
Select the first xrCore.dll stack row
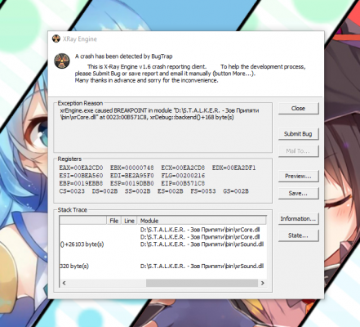(x=162, y=230)
